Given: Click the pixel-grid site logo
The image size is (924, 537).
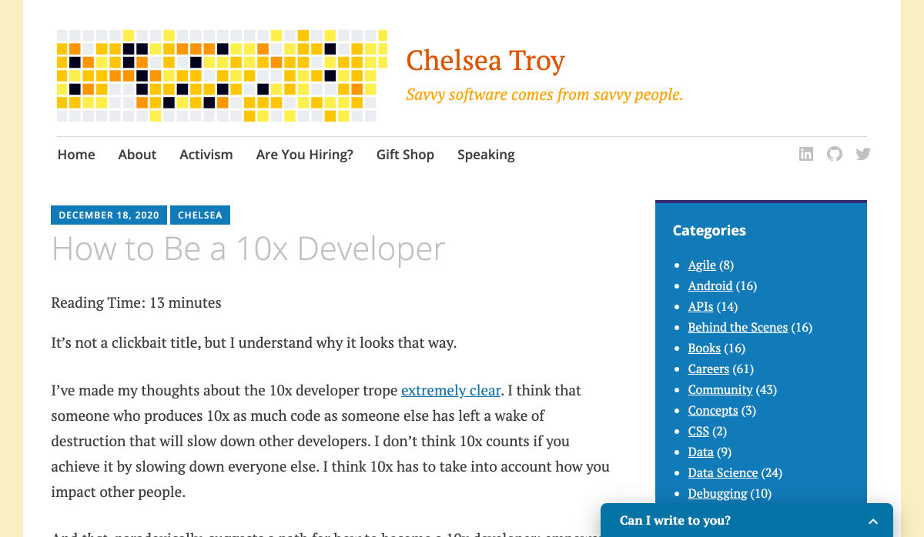Looking at the screenshot, I should [222, 76].
